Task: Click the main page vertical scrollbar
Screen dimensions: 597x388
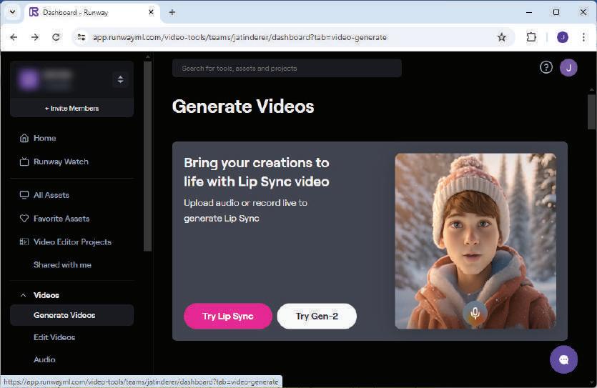Action: [591, 112]
